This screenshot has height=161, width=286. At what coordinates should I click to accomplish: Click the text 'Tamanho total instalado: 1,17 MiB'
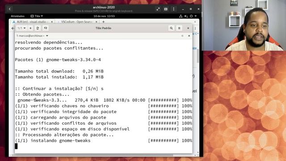click(x=59, y=77)
